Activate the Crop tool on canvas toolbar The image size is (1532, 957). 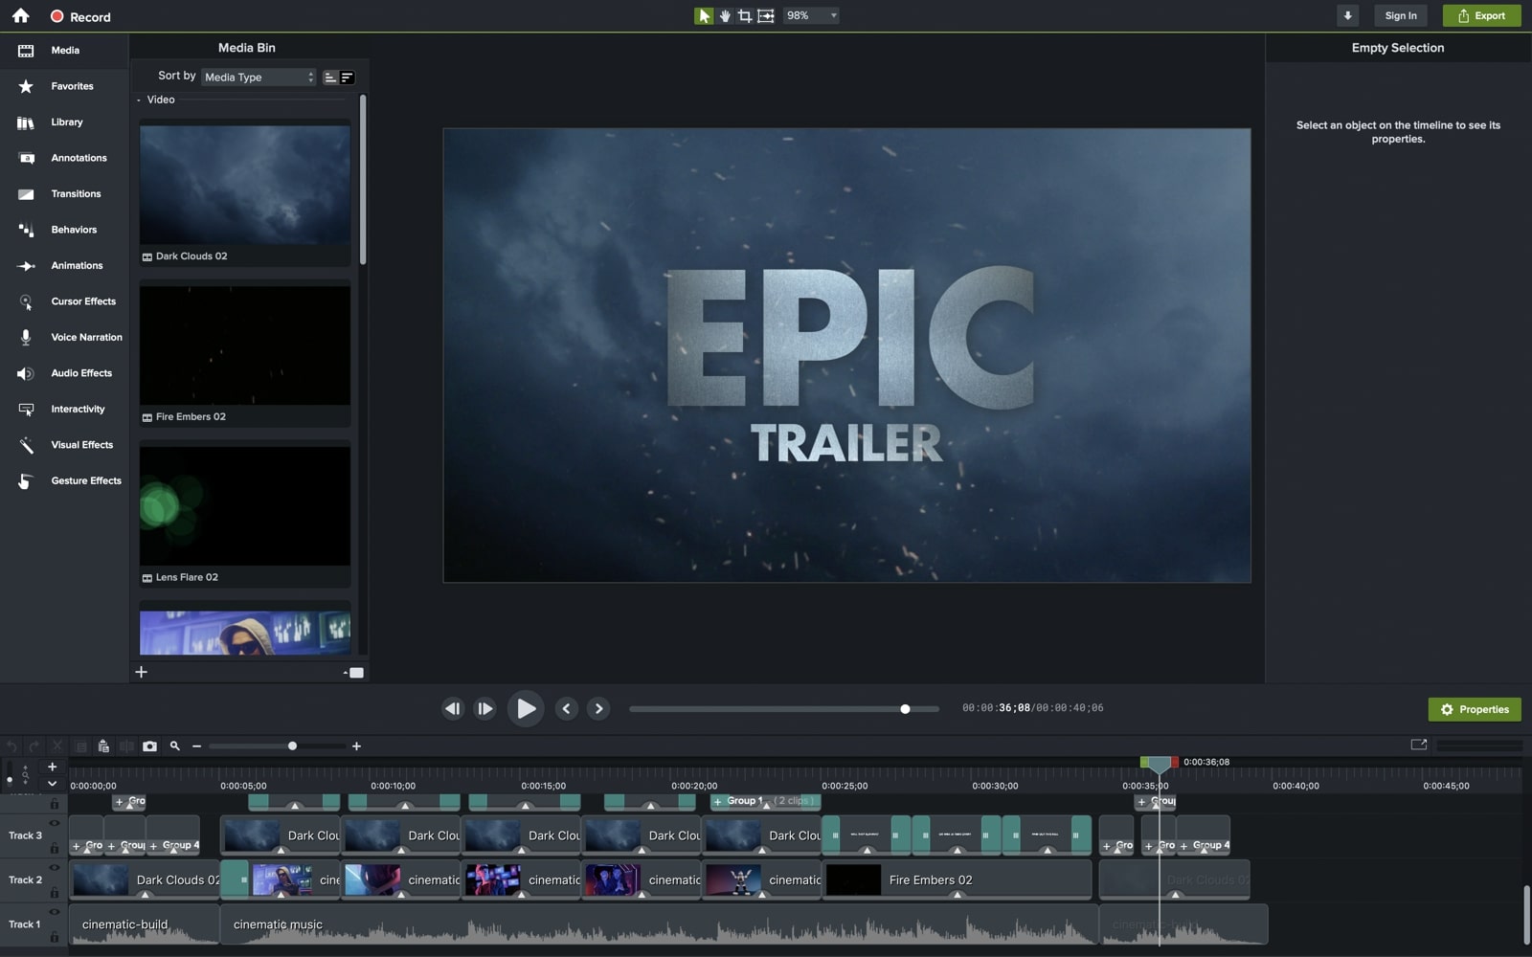(x=745, y=16)
